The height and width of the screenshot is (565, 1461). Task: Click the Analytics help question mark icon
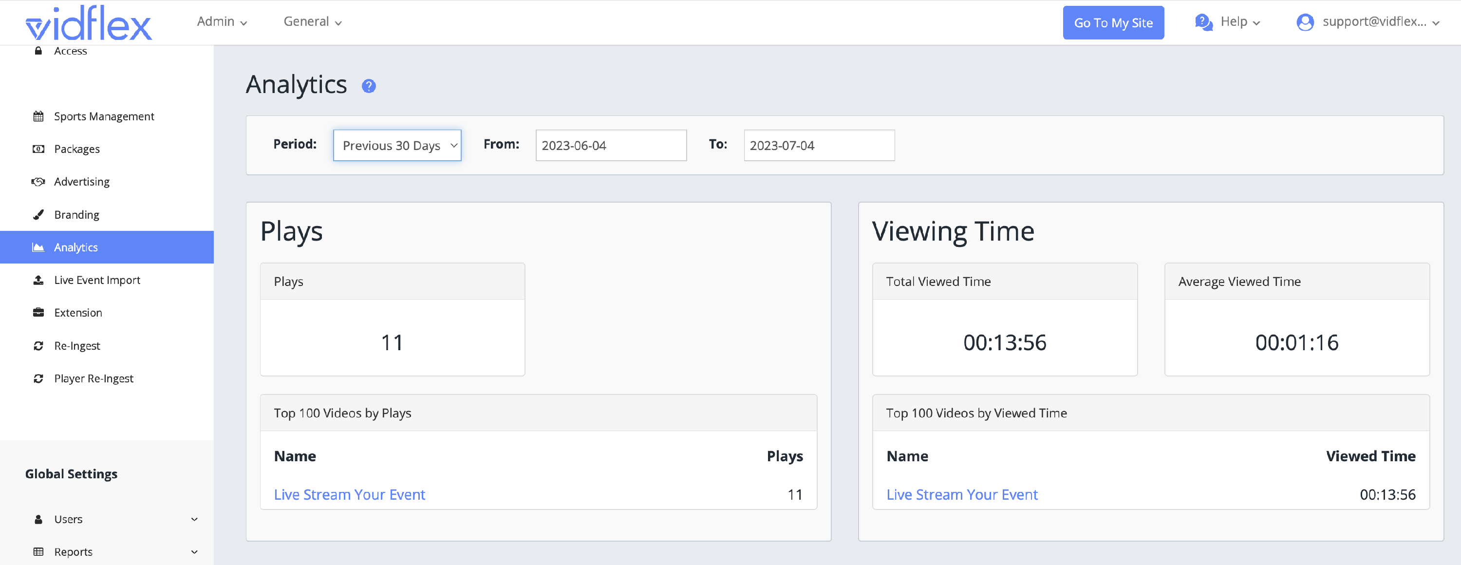[x=369, y=86]
